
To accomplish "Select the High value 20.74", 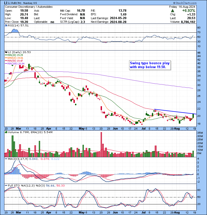I will [x=24, y=15].
